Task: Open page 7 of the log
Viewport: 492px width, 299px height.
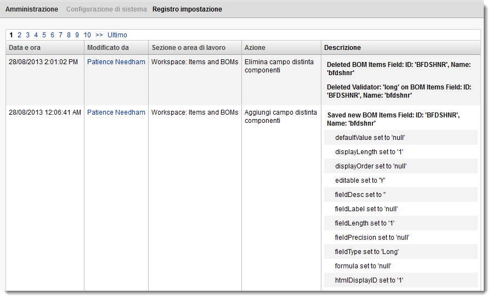Action: pos(60,35)
